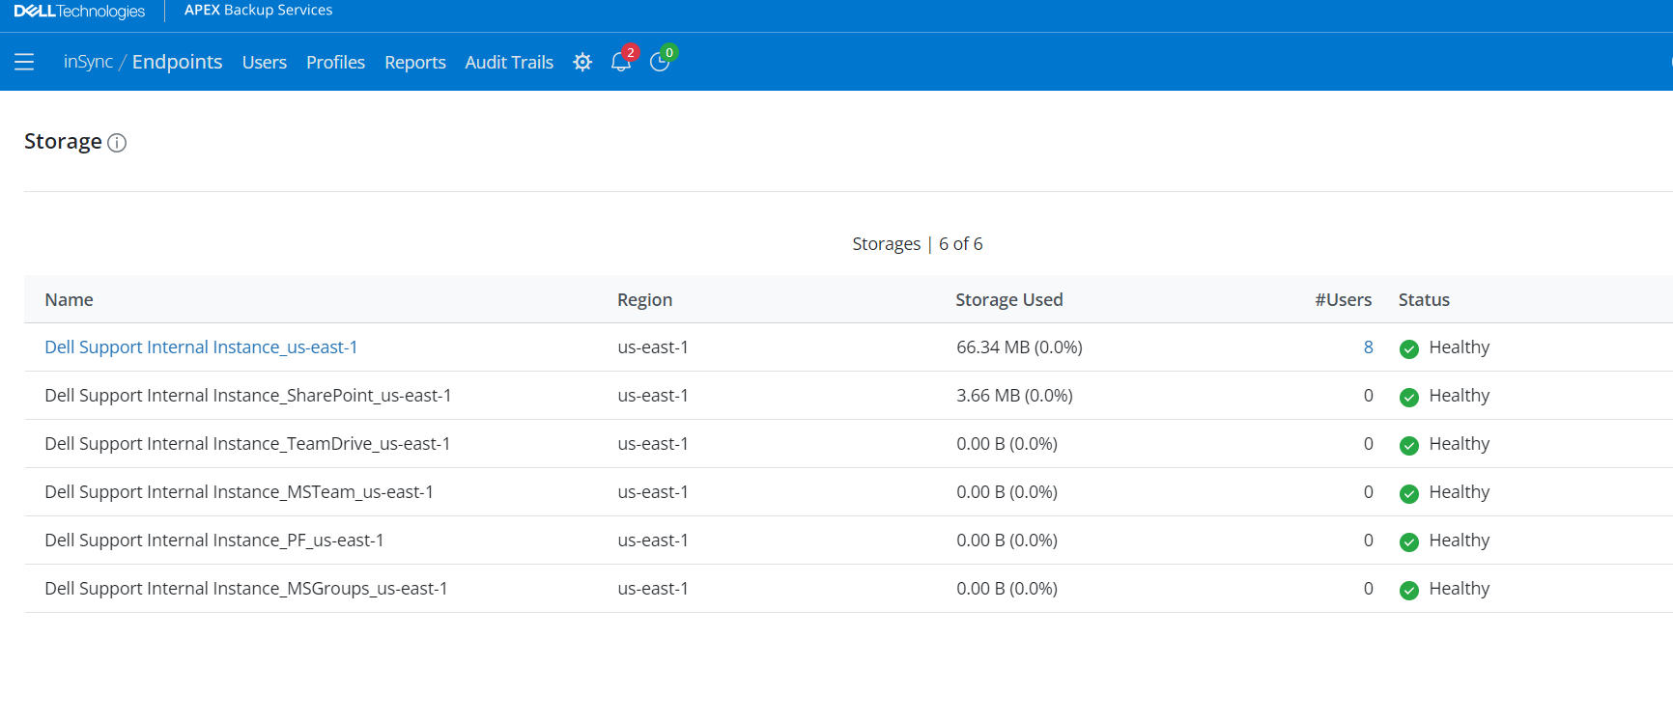
Task: Open the settings gear icon
Action: click(582, 62)
